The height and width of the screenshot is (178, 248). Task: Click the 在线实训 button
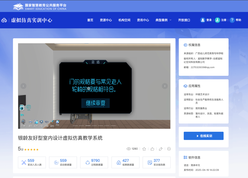[203, 136]
